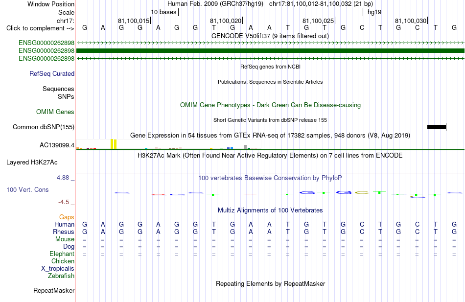
Task: Open 'Multiz Alignments of 100 Vertebrates' title
Action: click(270, 210)
